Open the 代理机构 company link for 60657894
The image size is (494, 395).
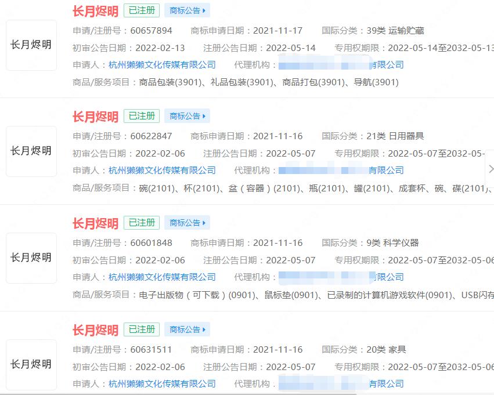pyautogui.click(x=341, y=65)
